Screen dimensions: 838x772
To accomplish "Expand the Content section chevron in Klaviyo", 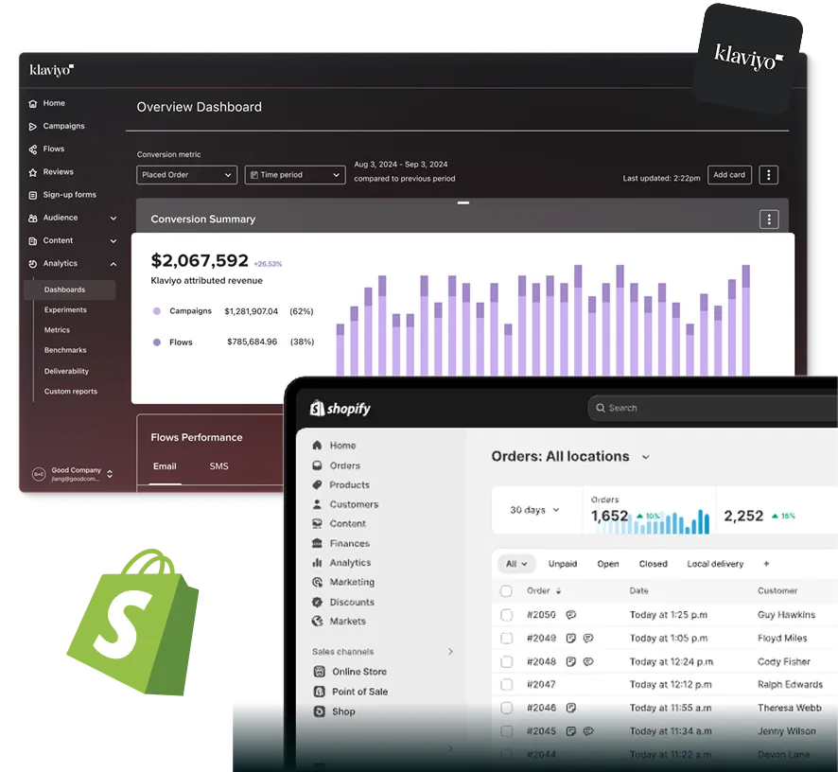I will (x=113, y=241).
